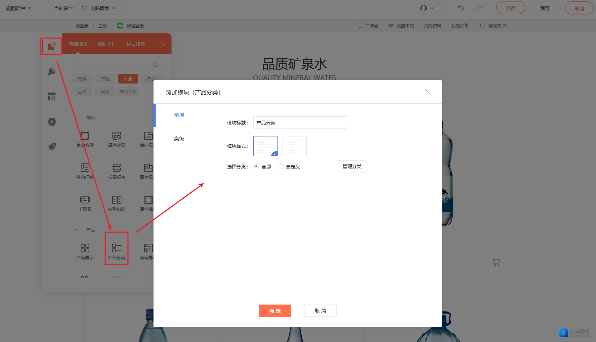This screenshot has height=342, width=596.
Task: Select the 自定义 category radio button
Action: coord(281,166)
